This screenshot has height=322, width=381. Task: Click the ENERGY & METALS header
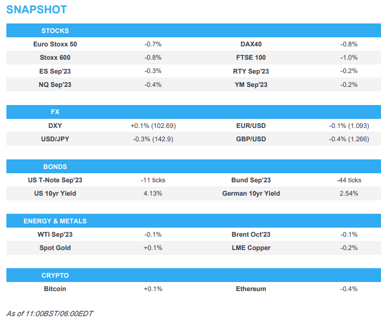pos(55,221)
